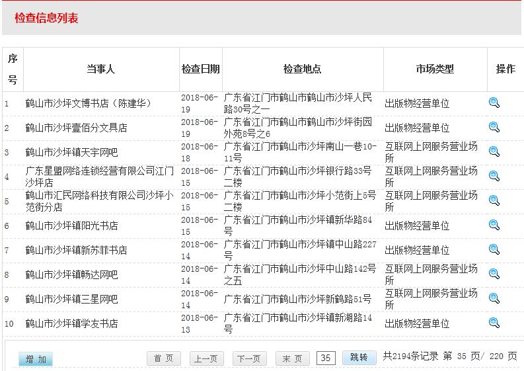The height and width of the screenshot is (371, 524).
Task: Advance using the 下一页 button
Action: tap(248, 358)
